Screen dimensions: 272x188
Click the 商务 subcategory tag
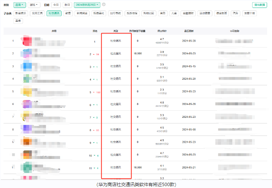pos(162,13)
